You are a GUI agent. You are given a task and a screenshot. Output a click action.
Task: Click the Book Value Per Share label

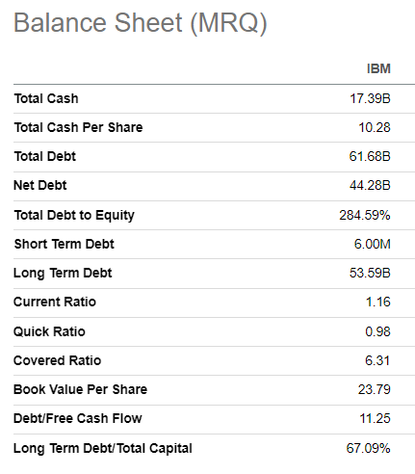tap(81, 389)
